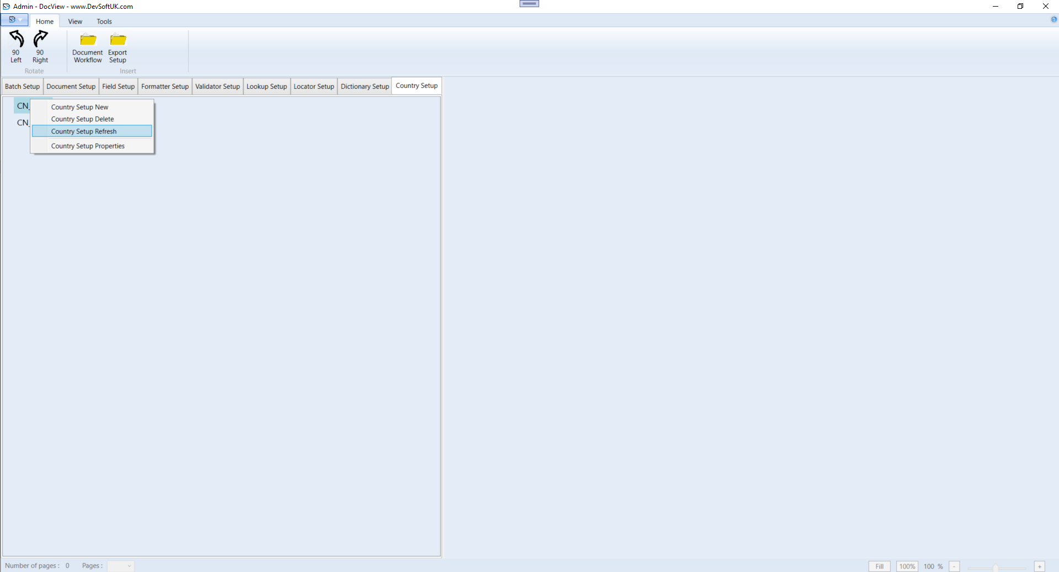Open the Batch Setup tab
Screen dimensions: 1059x572
22,86
